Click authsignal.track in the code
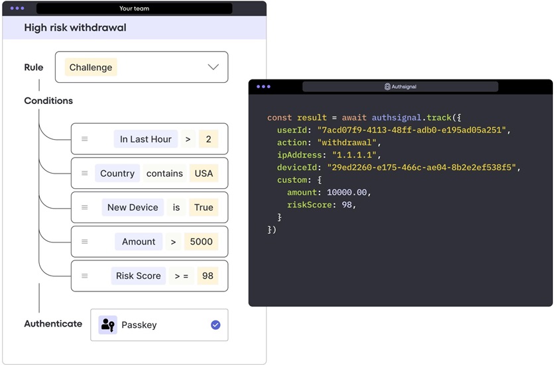The image size is (557, 365). click(x=411, y=117)
